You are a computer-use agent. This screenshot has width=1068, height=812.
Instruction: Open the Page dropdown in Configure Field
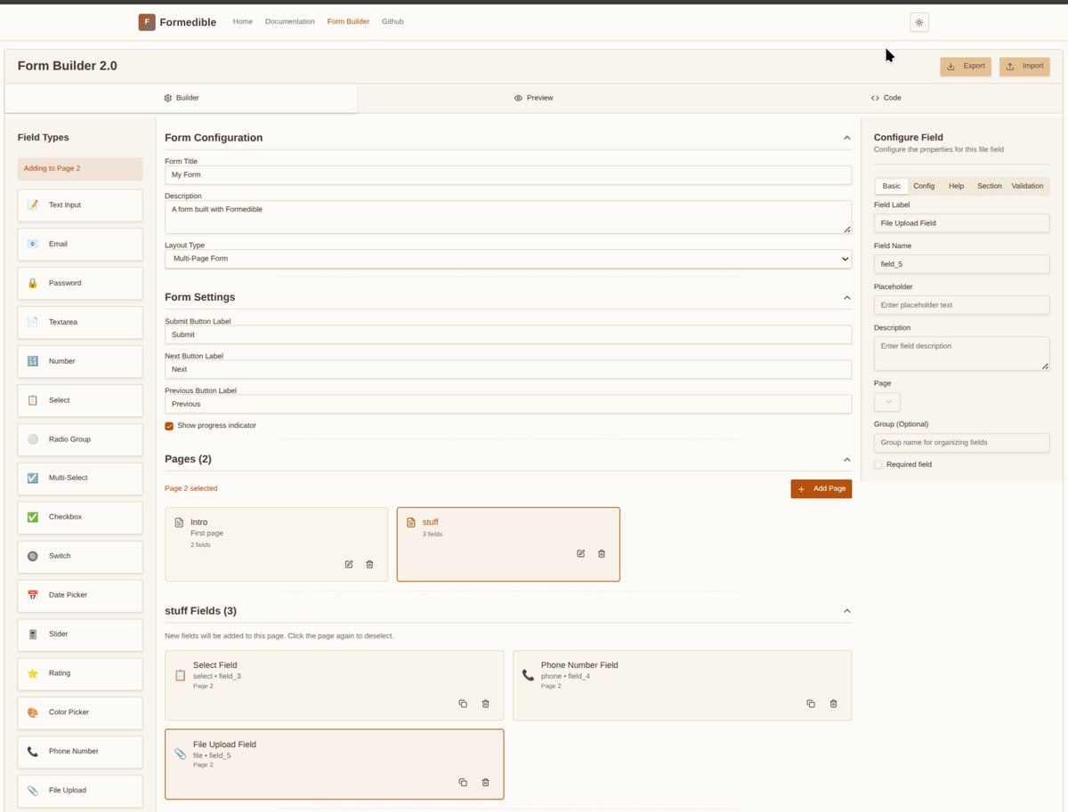887,402
